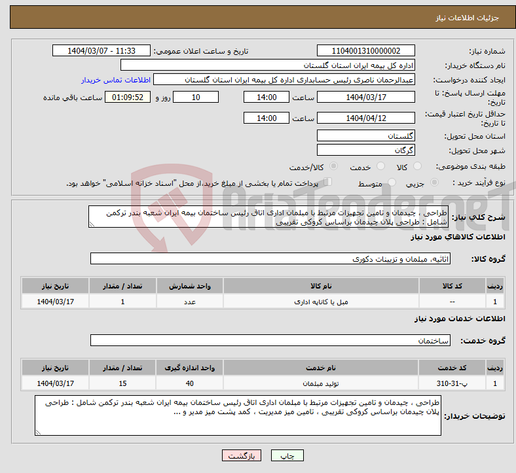This screenshot has width=516, height=473.
Task: Click the service unit cell 40
Action: pyautogui.click(x=189, y=383)
